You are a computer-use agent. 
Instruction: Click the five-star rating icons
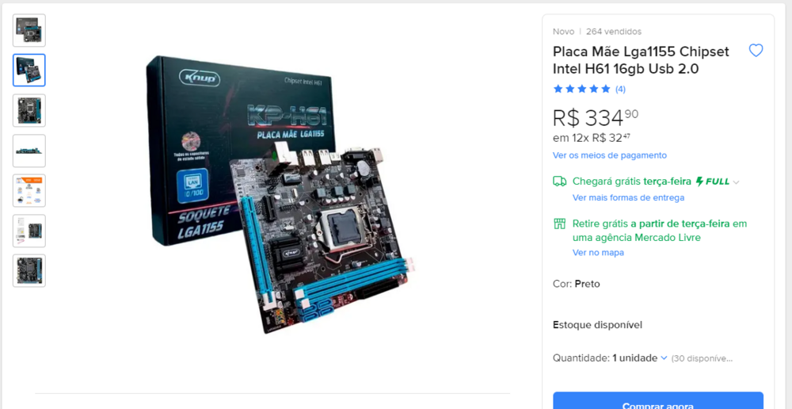pos(582,89)
